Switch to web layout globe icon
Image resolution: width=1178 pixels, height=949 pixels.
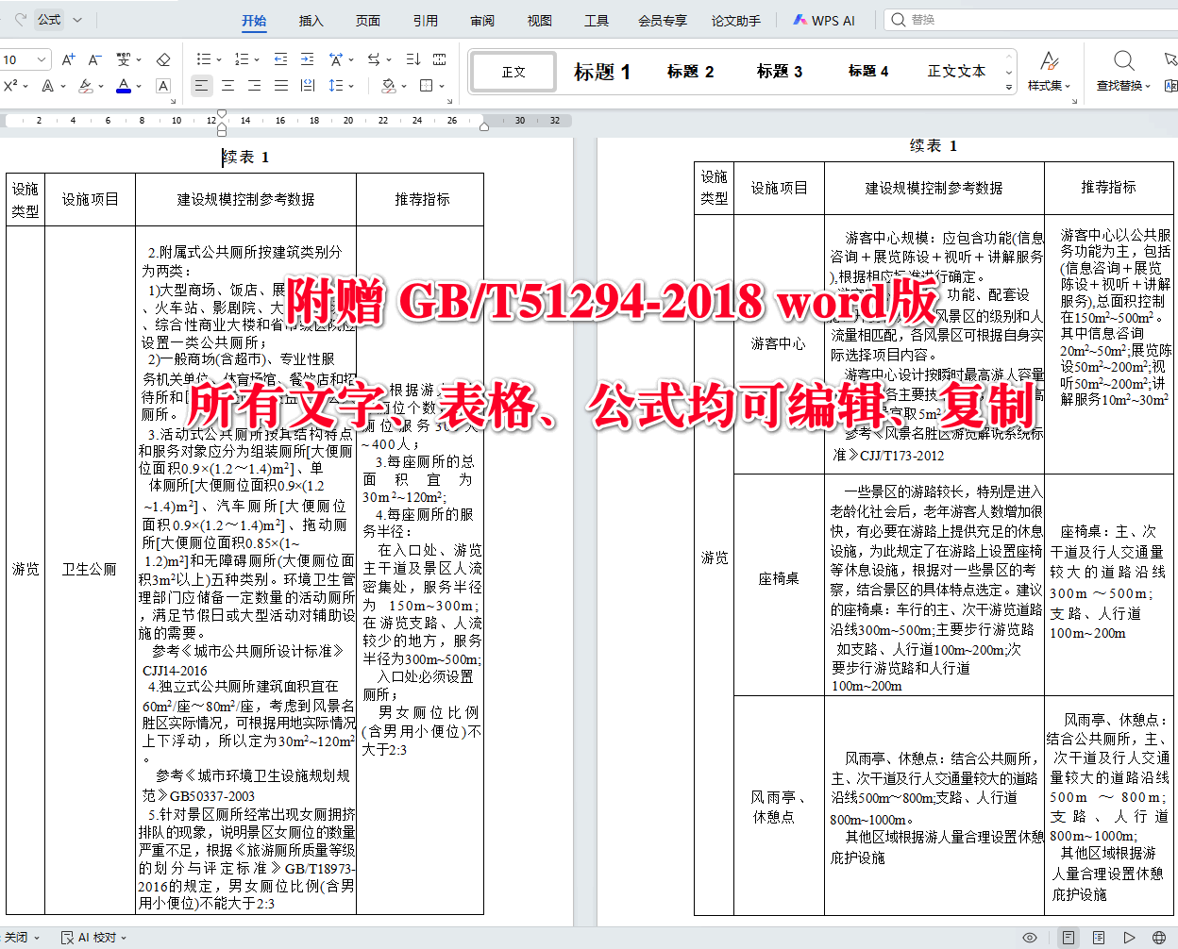1158,938
